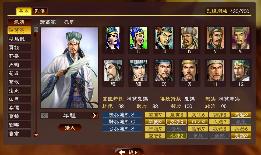The image size is (261, 155).
Task: Click the scroll-up arrow of officer list
Action: coord(36,29)
